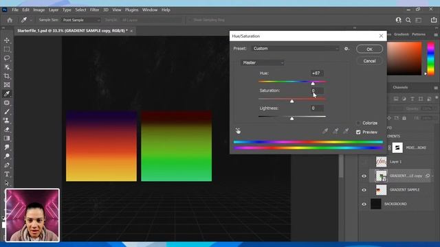Select the Dodge tool

7,156
